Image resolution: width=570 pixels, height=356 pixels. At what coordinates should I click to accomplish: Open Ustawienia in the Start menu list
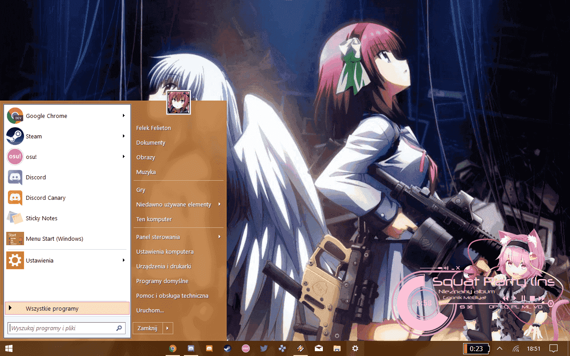click(x=67, y=260)
